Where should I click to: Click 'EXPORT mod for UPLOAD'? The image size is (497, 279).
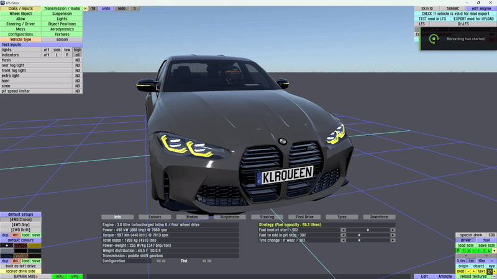tap(473, 19)
